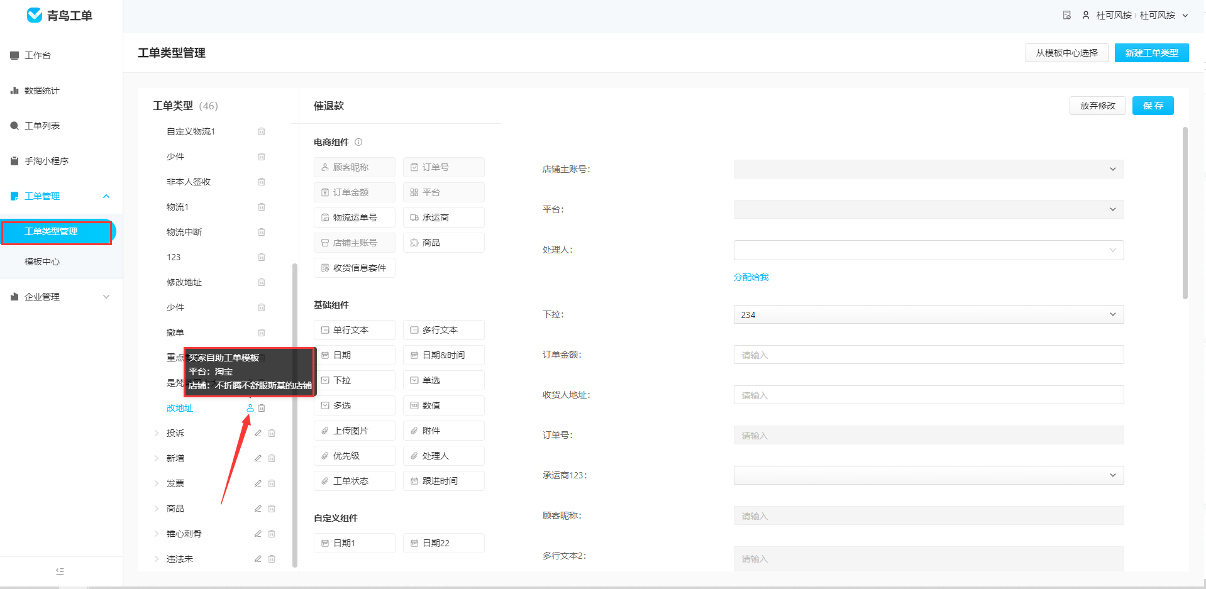Open the user account dropdown 杜可风按
This screenshot has height=589, width=1206.
(1135, 15)
